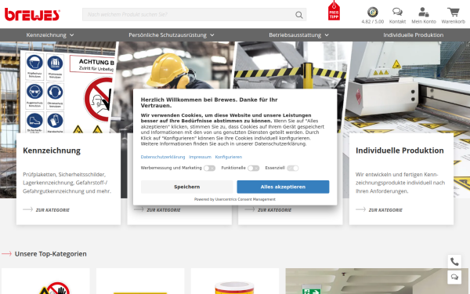Click the yellow hard hat banner image
The width and height of the screenshot is (470, 294).
pos(174,65)
